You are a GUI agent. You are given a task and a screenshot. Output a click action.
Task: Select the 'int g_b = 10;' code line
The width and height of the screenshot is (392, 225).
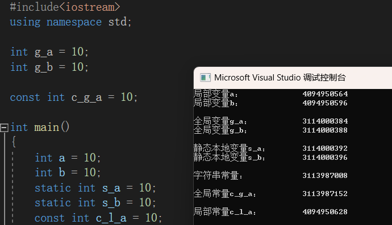[49, 67]
